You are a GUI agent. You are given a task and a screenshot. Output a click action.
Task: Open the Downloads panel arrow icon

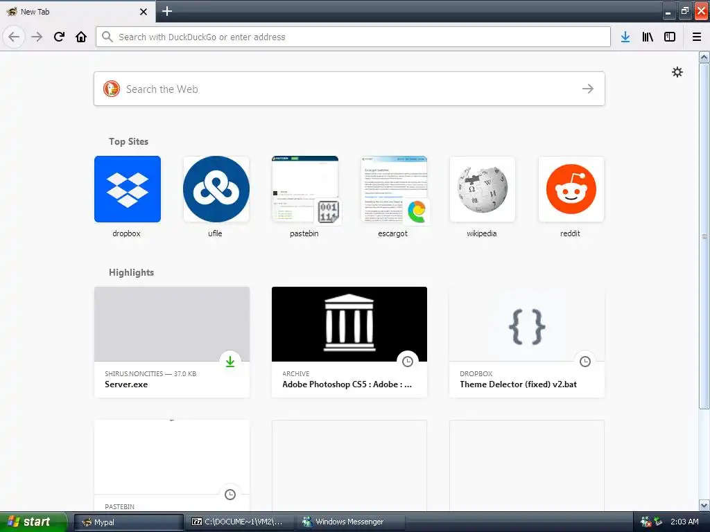pos(625,37)
